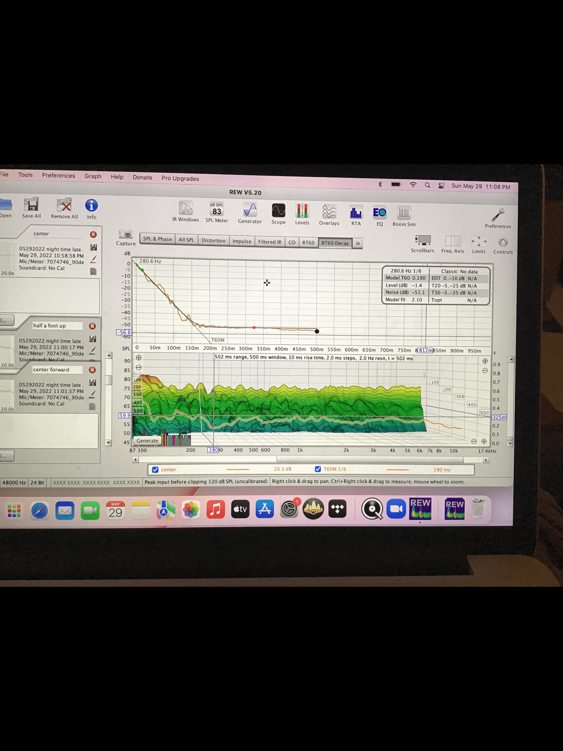563x751 pixels.
Task: Open Spotlight search in the macOS menu bar
Action: [427, 185]
